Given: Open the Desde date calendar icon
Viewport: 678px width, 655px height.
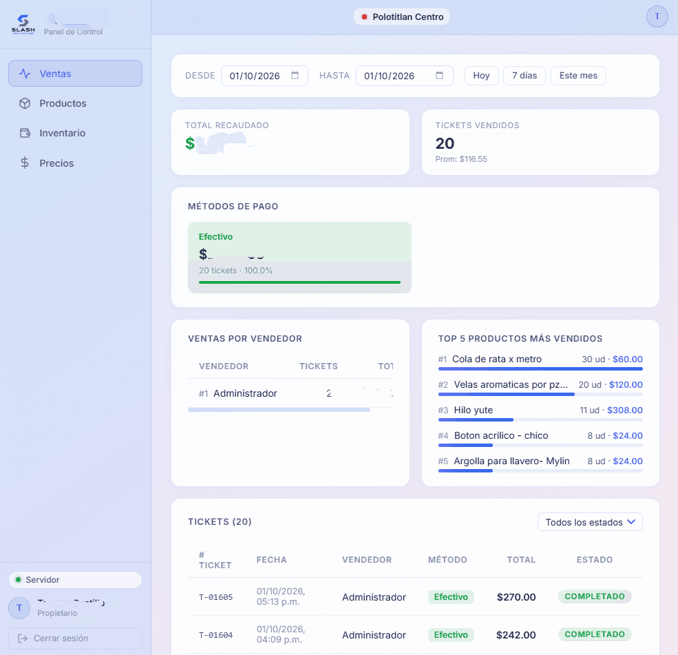Looking at the screenshot, I should coord(295,75).
